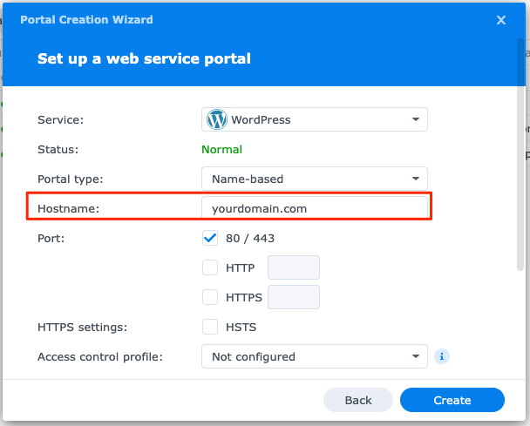Close the Portal Creation Wizard dialog
The height and width of the screenshot is (426, 530).
coord(501,19)
